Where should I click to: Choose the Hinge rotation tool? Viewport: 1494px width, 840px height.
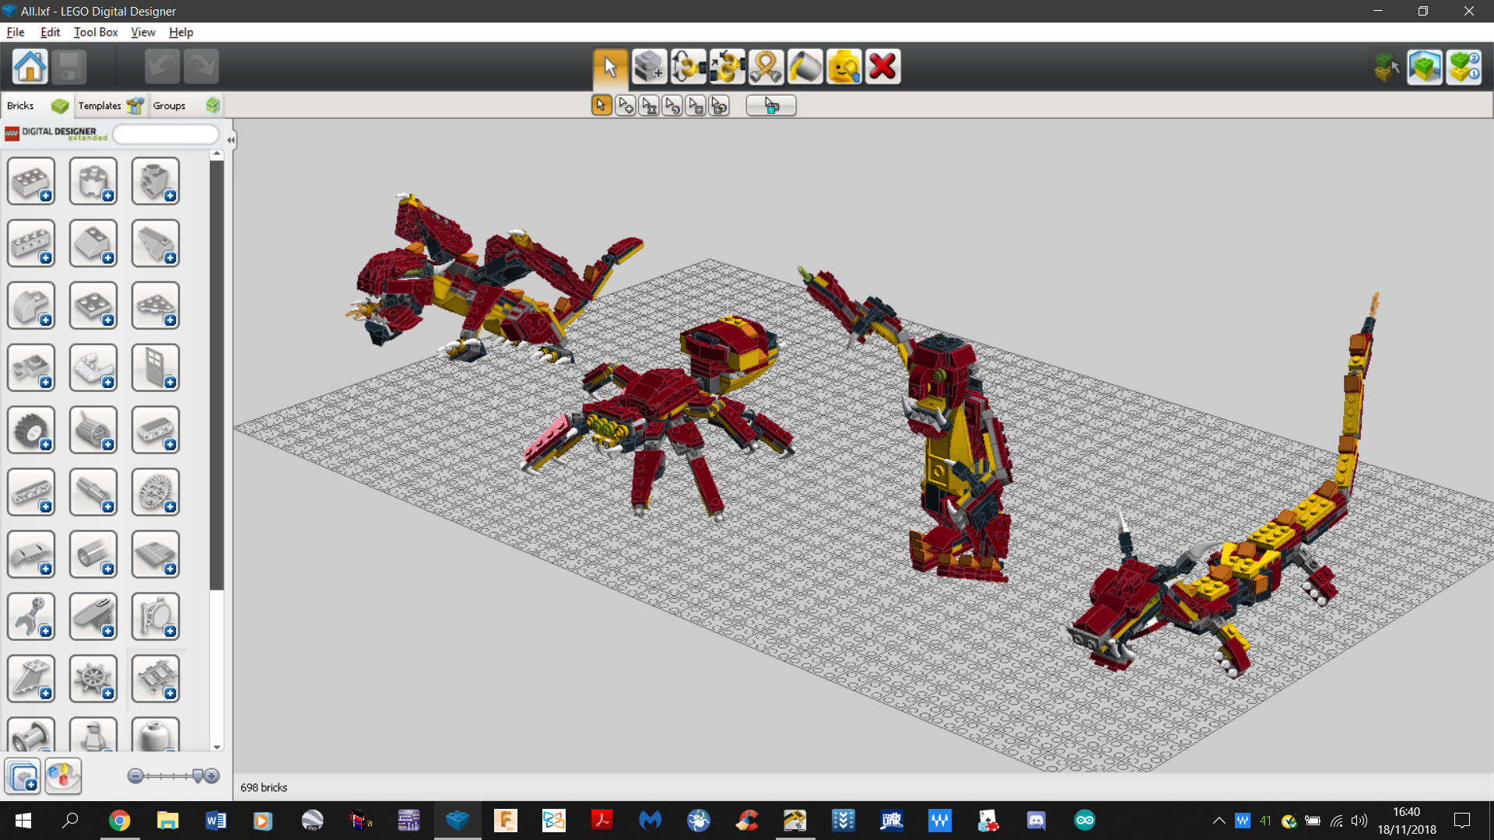pyautogui.click(x=688, y=67)
